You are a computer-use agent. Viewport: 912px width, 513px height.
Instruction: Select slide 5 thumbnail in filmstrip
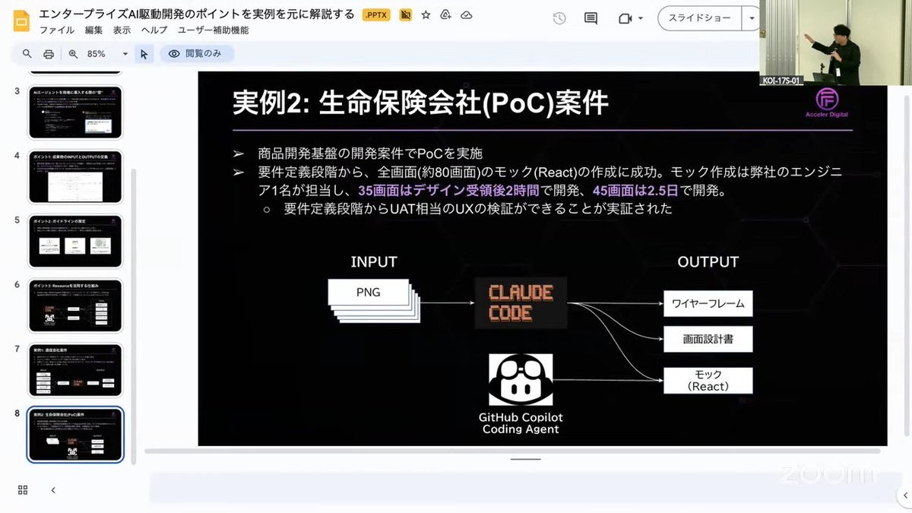(75, 241)
